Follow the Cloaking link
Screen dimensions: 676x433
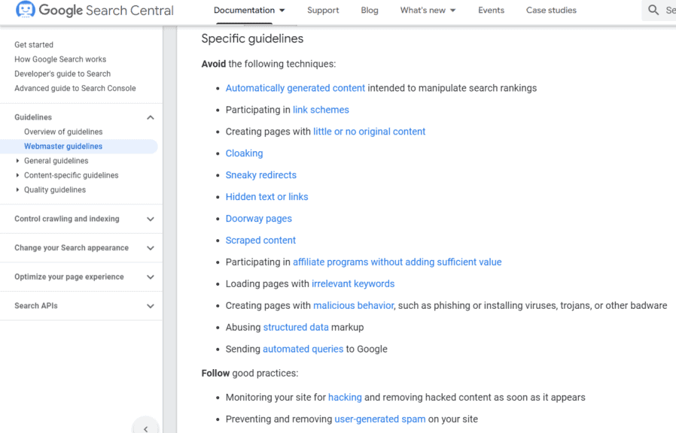pos(244,153)
